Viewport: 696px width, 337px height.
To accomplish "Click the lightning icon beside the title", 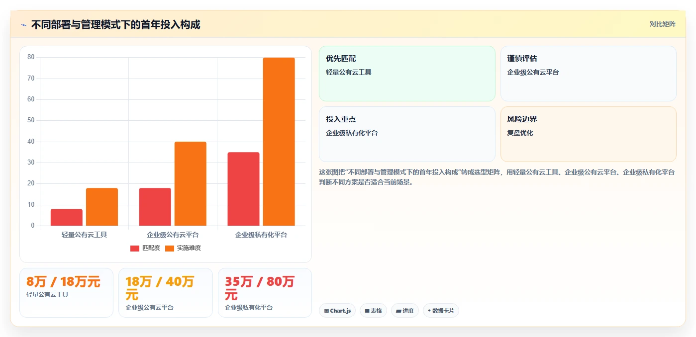I will (x=23, y=25).
